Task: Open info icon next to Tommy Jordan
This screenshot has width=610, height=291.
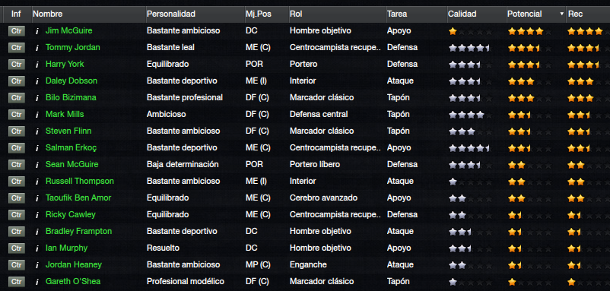Action: click(37, 48)
